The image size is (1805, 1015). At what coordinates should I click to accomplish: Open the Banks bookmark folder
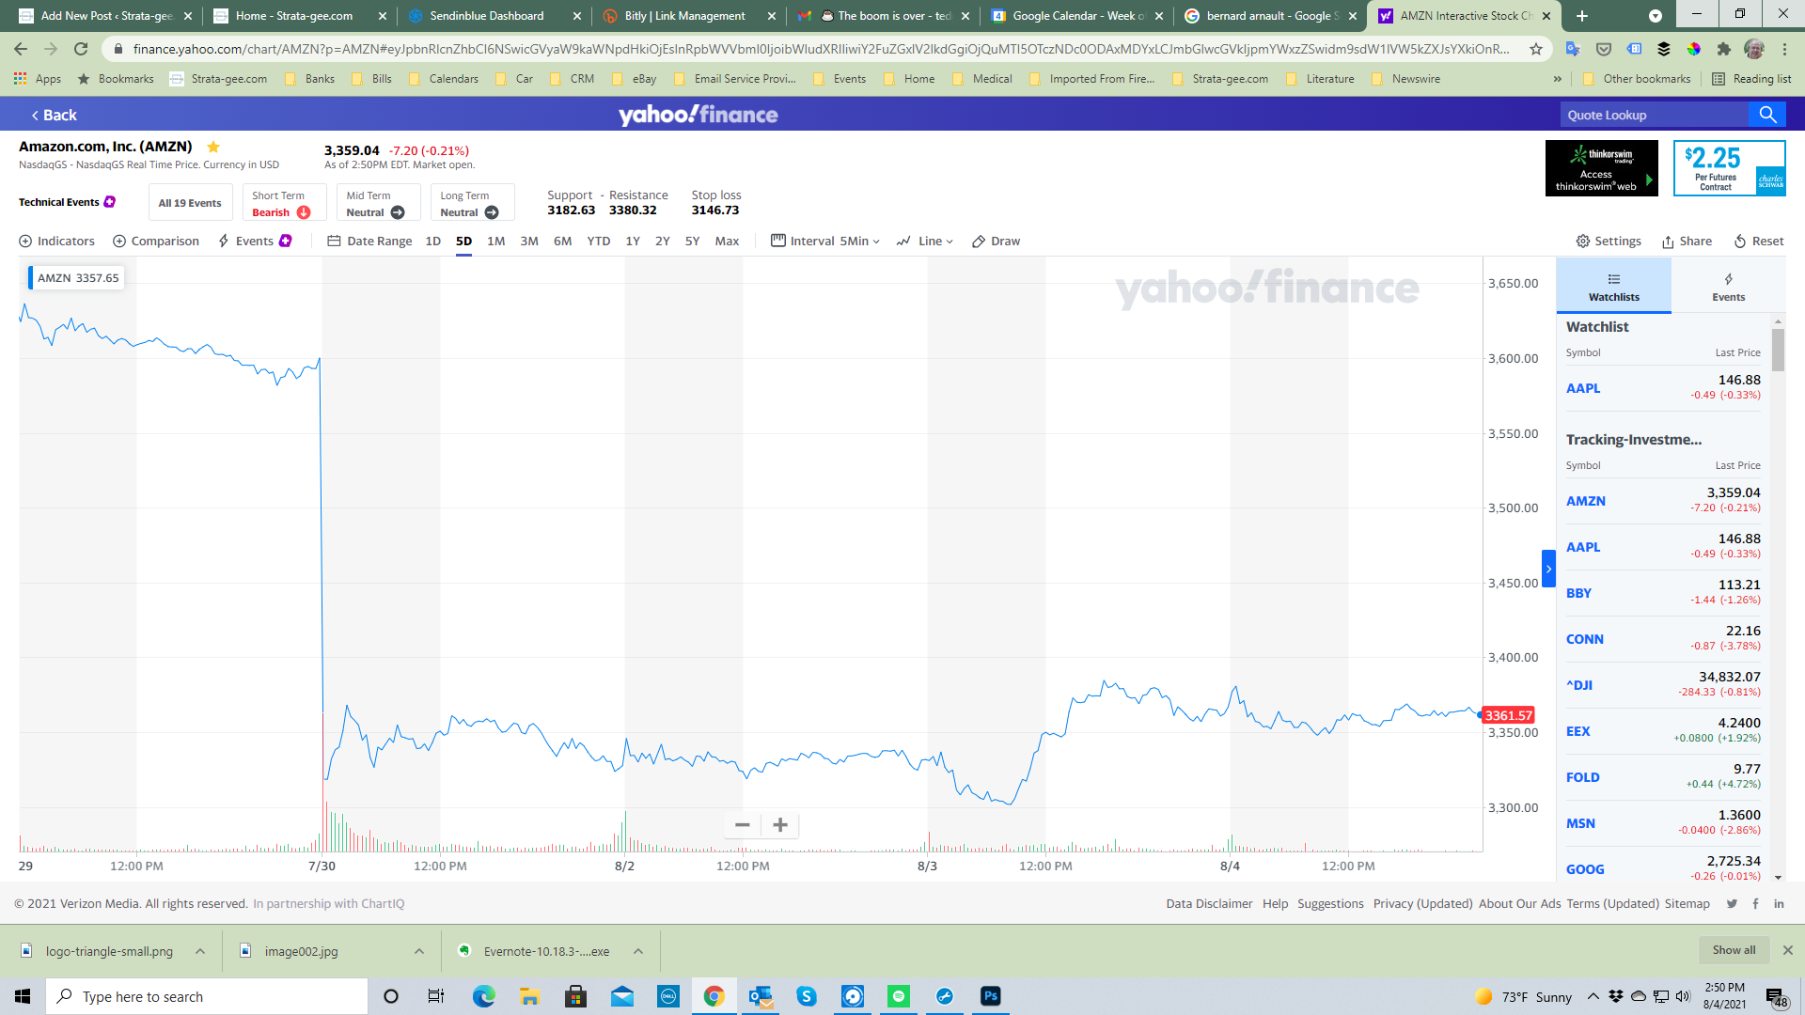(310, 79)
